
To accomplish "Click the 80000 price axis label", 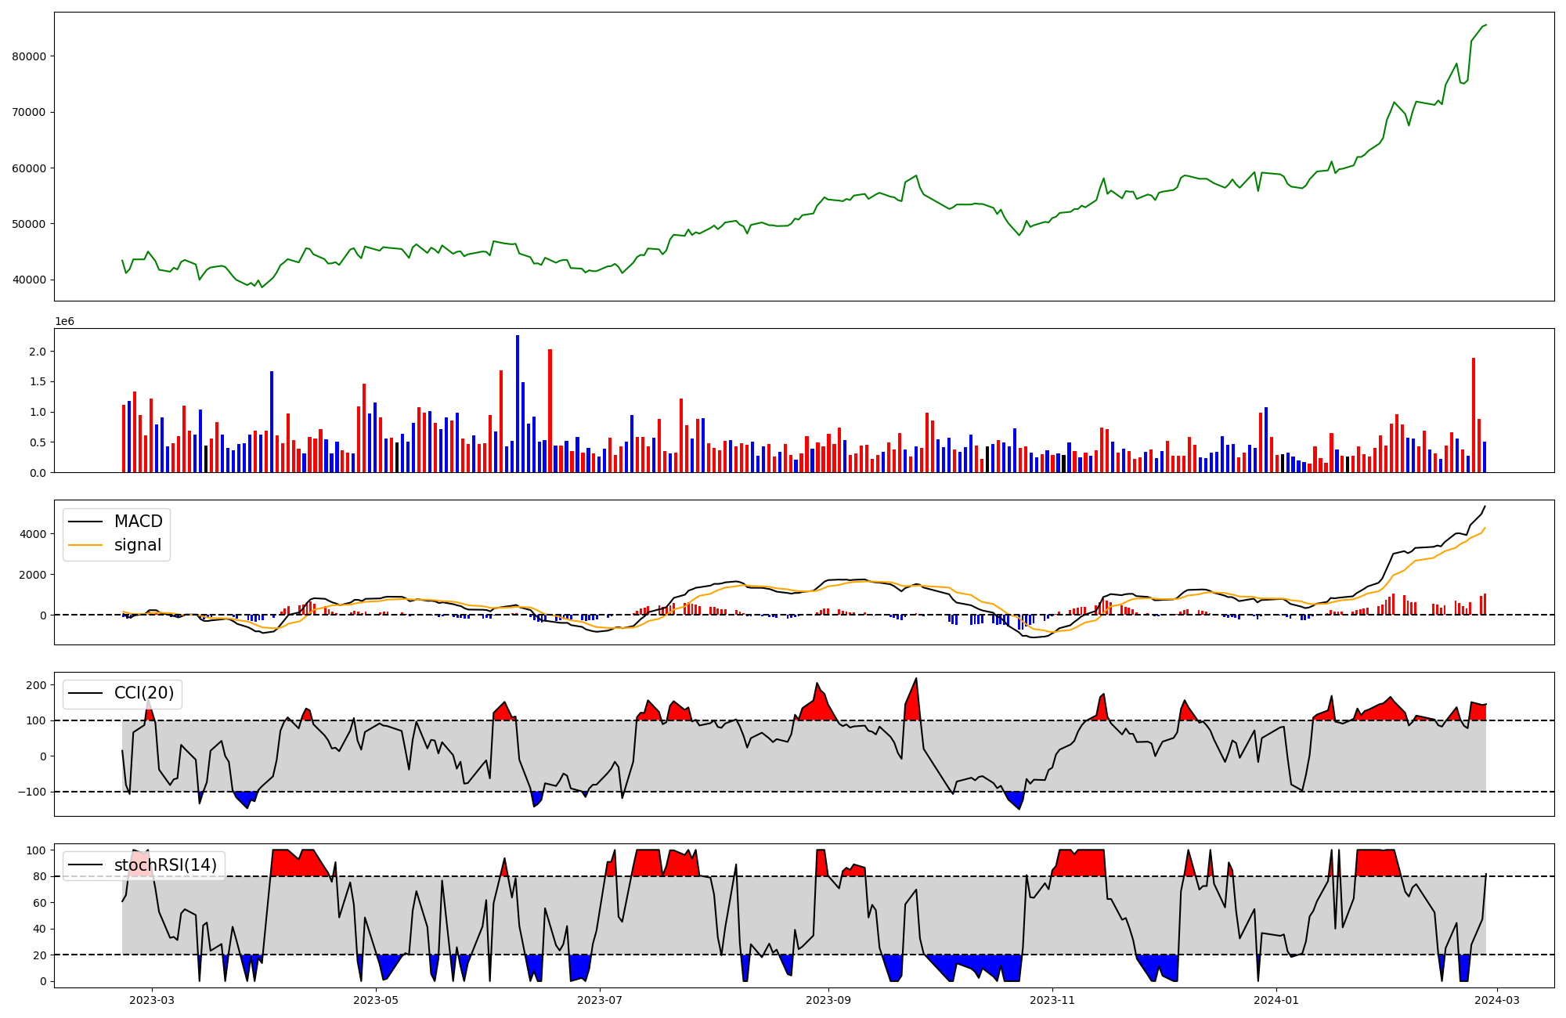I will pos(29,56).
